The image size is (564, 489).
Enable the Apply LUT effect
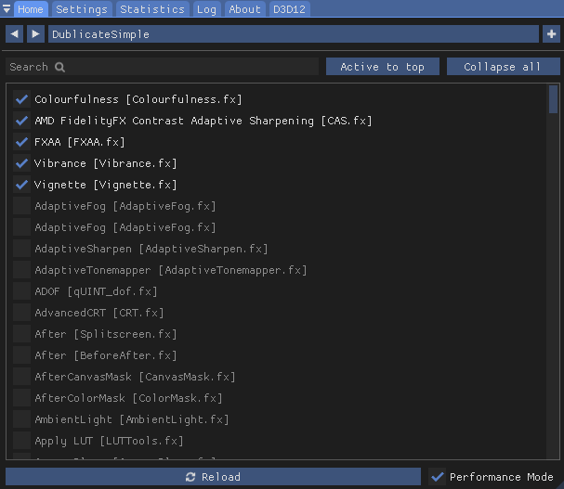[22, 441]
